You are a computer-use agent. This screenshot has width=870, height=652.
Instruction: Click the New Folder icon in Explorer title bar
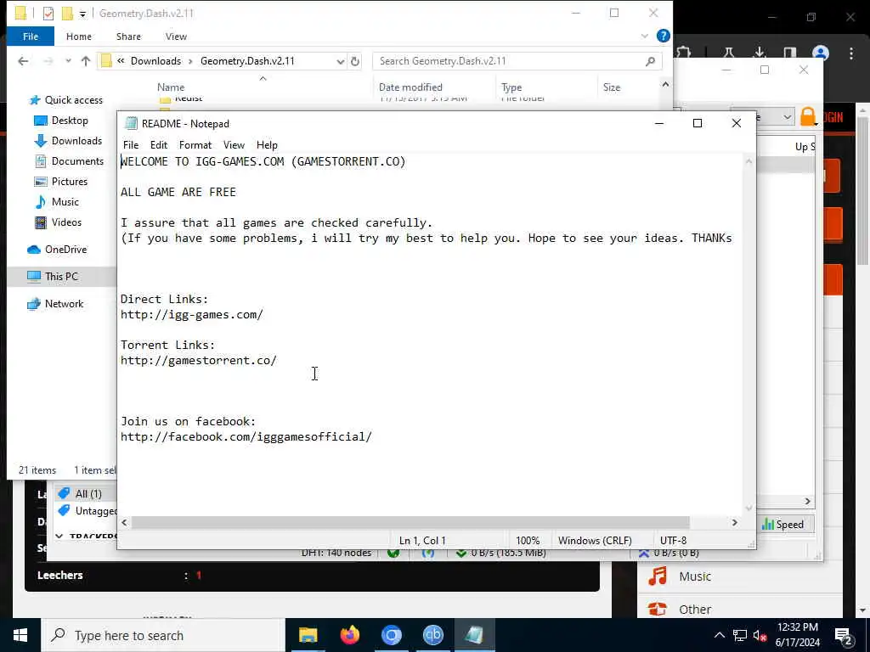[x=67, y=14]
